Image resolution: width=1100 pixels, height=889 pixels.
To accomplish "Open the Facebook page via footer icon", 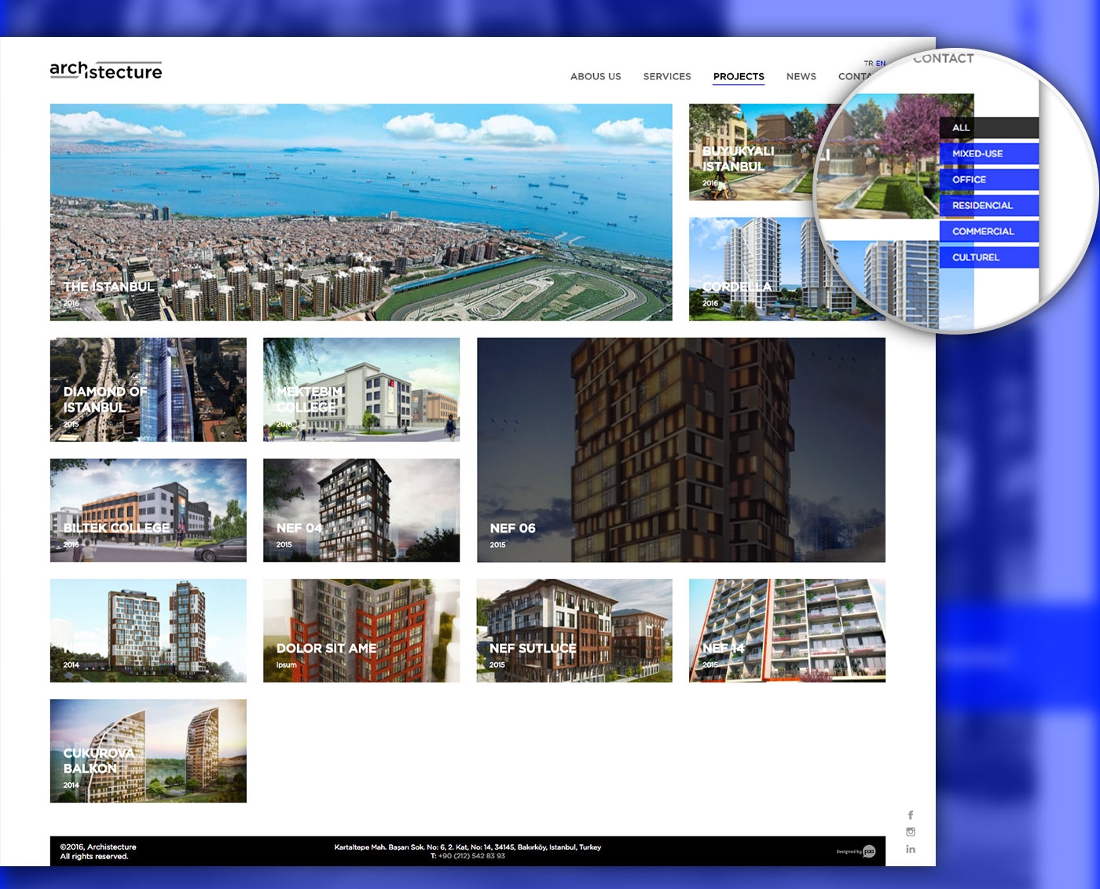I will point(911,816).
